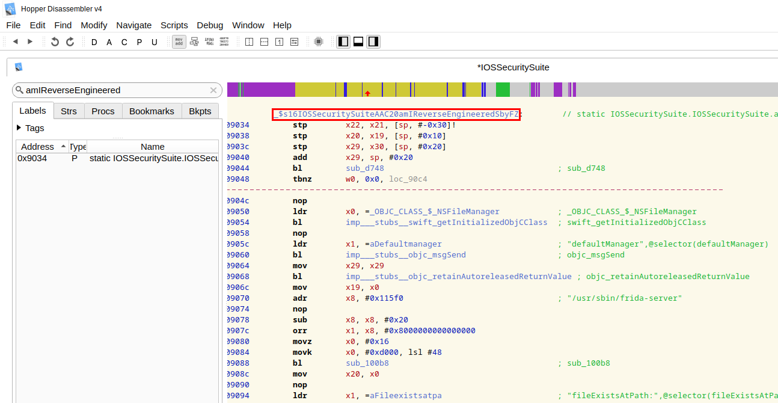Viewport: 778px width, 403px height.
Task: Select the amIReverseEngineered function label
Action: pos(397,114)
